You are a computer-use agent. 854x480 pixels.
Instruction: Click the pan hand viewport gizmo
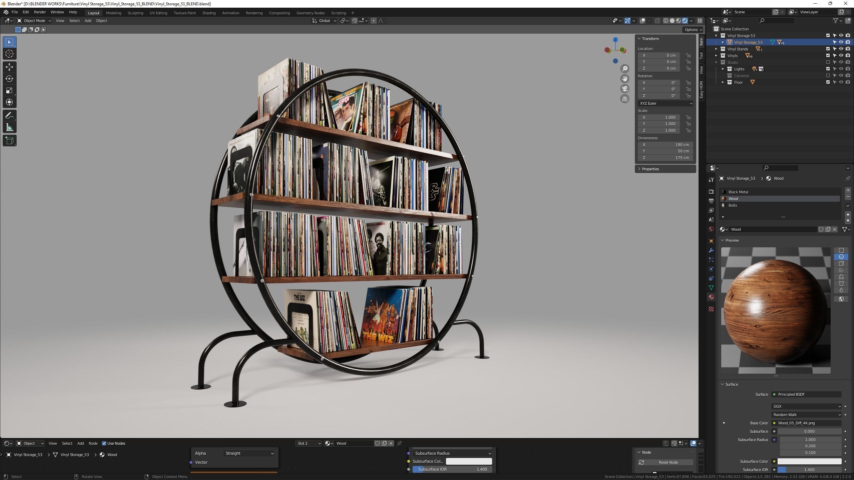(x=624, y=79)
